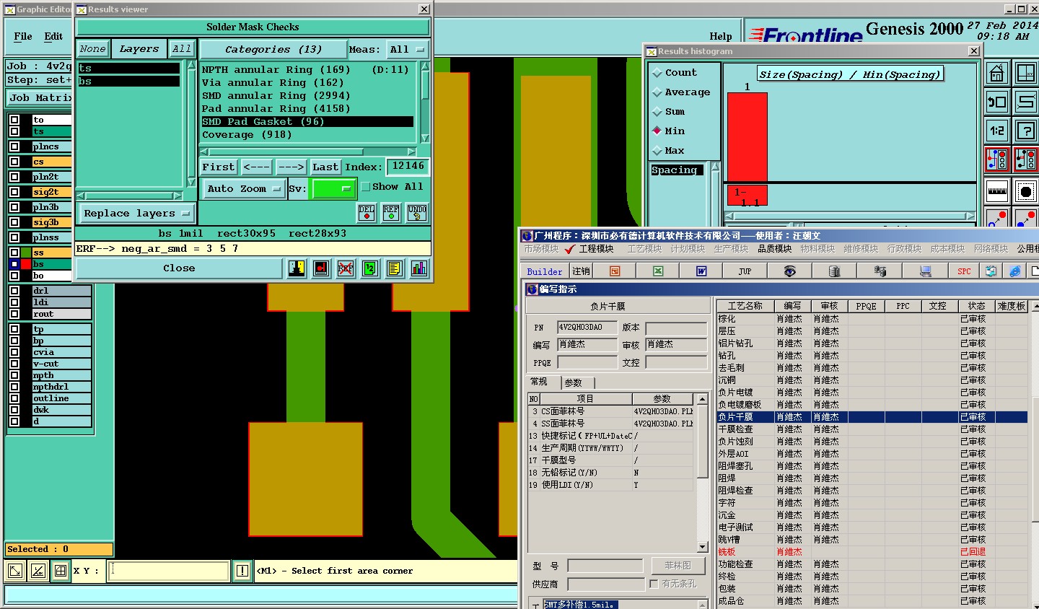
Task: Click the previous arrow <--- button
Action: 257,167
